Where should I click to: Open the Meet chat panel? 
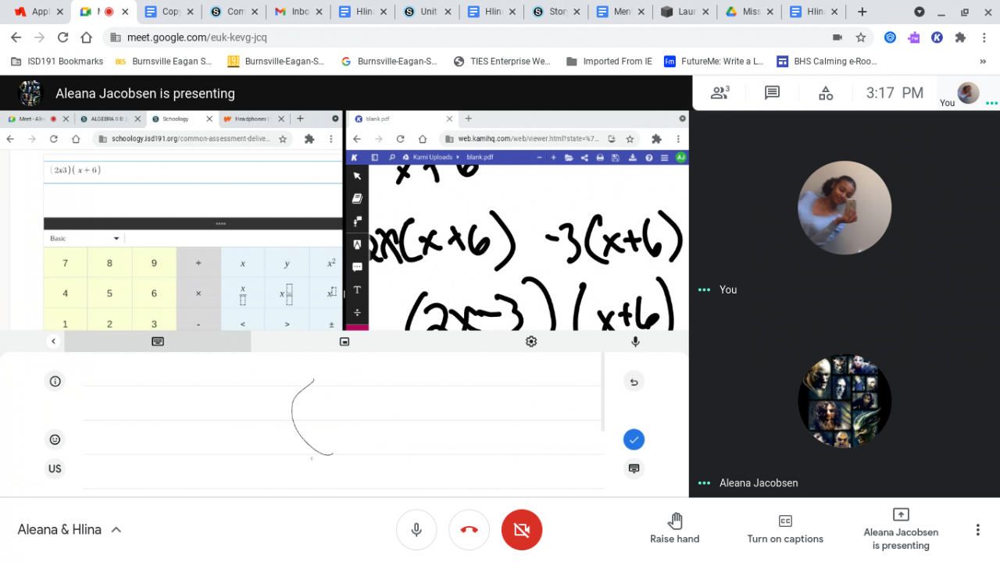click(772, 93)
